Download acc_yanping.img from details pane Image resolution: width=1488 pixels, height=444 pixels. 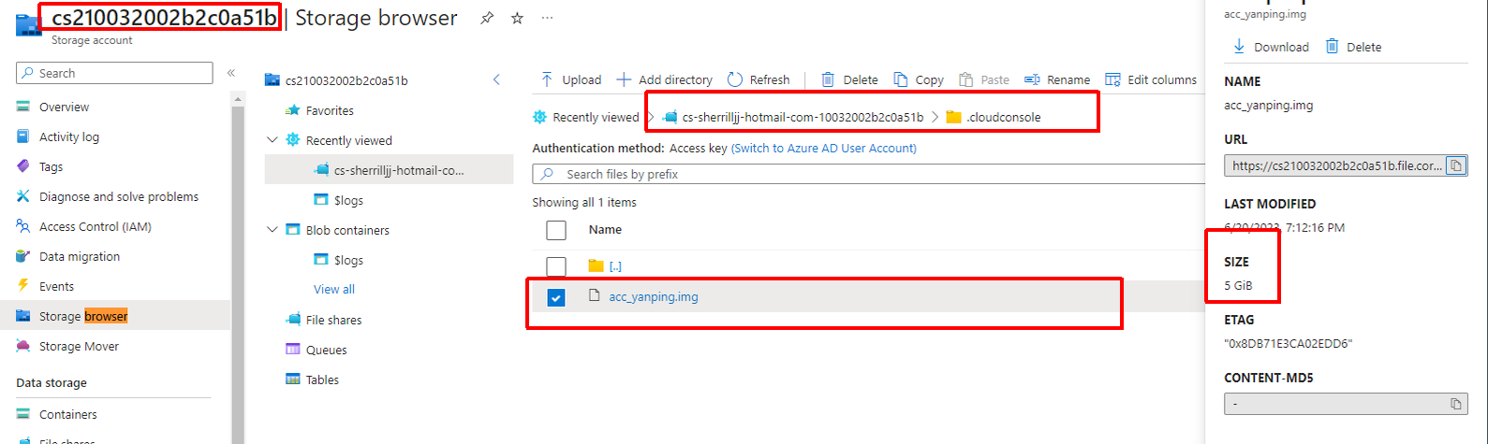click(x=1270, y=47)
